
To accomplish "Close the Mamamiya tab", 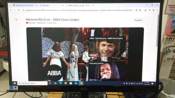I will 63,5.
